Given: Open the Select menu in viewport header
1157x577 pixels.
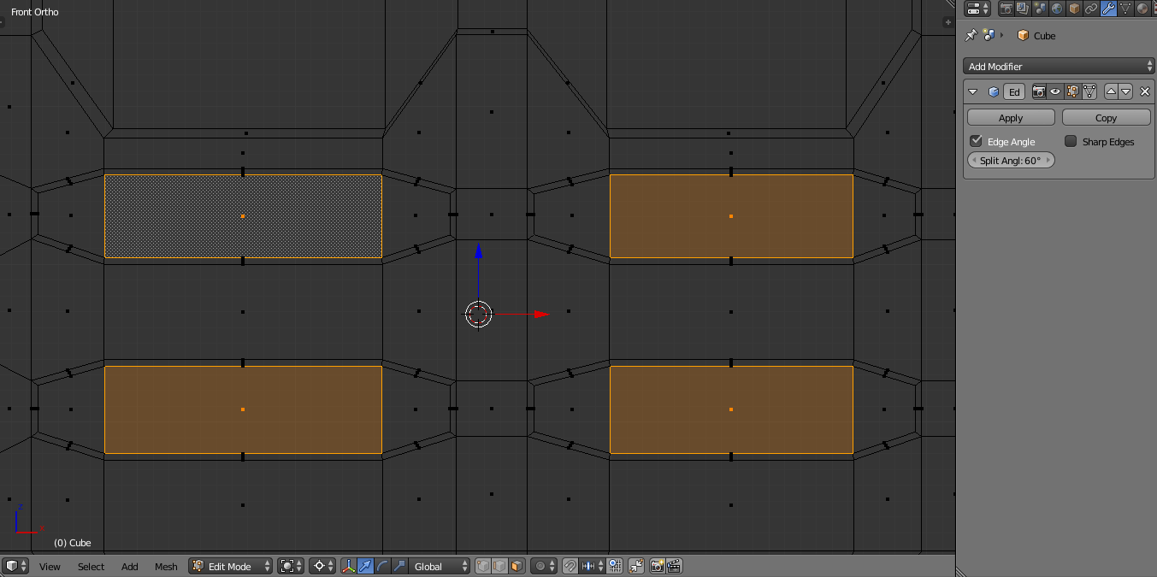Looking at the screenshot, I should click(x=91, y=567).
